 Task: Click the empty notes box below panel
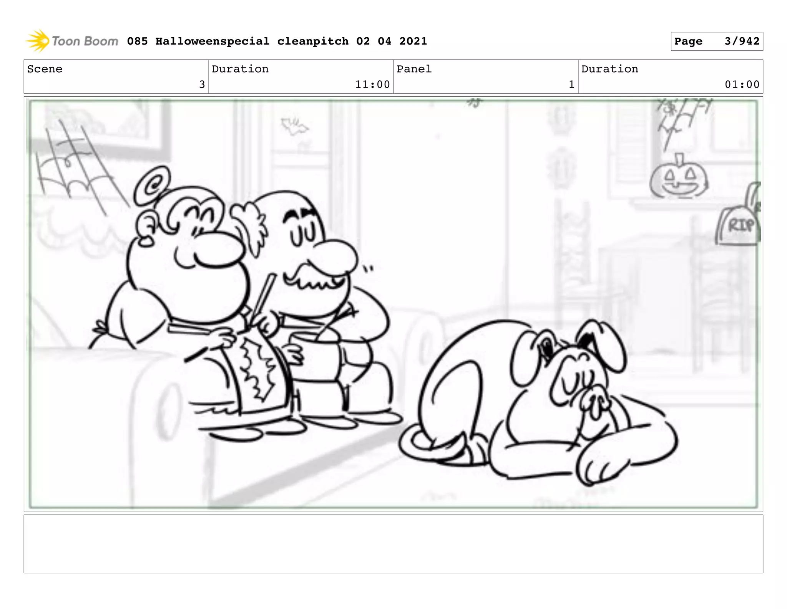coord(393,544)
